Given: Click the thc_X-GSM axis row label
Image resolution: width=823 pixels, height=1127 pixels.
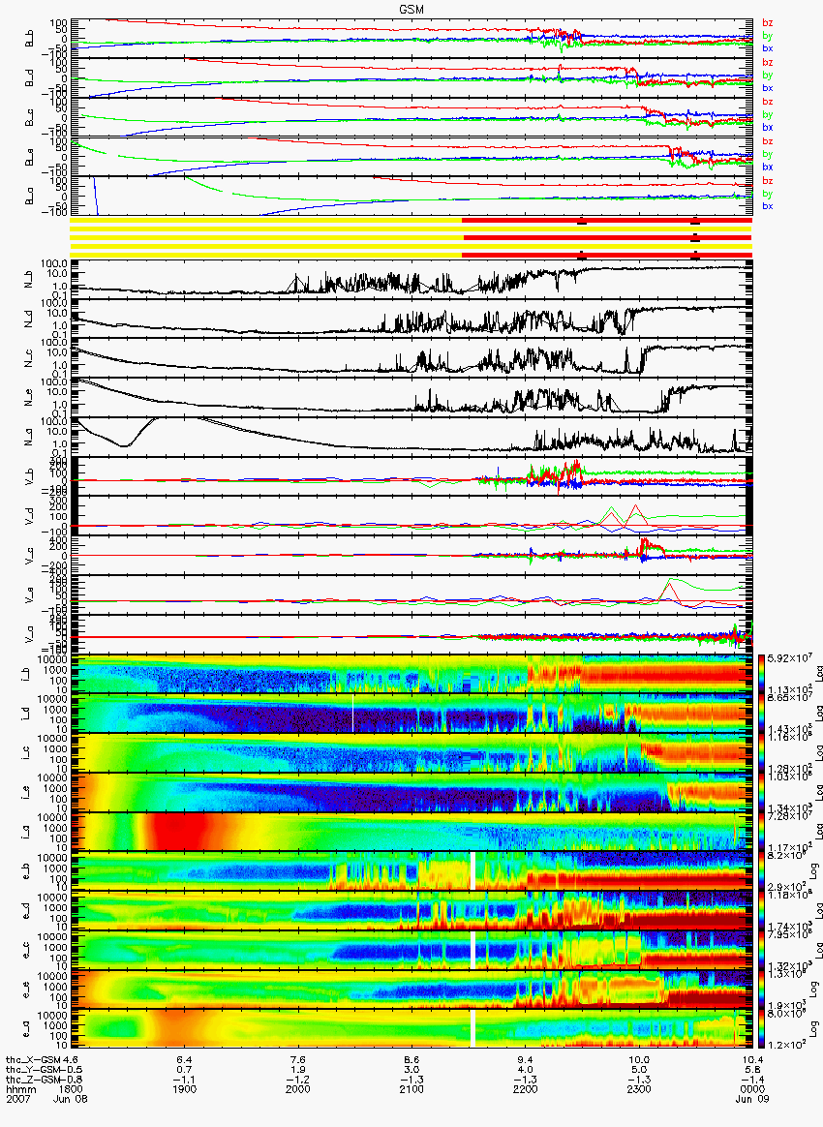Looking at the screenshot, I should (x=33, y=1059).
